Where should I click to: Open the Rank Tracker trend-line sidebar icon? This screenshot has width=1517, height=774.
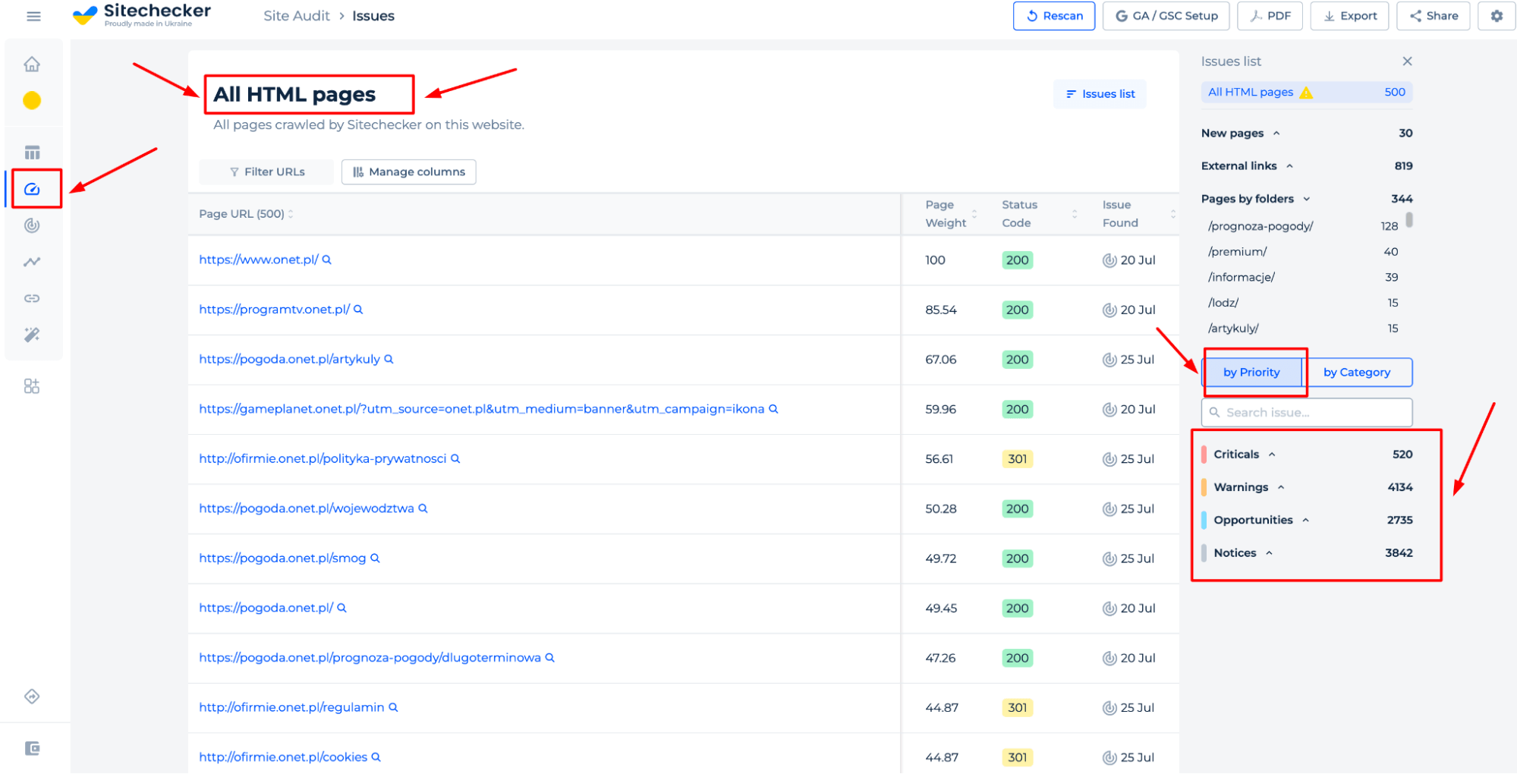pos(32,262)
